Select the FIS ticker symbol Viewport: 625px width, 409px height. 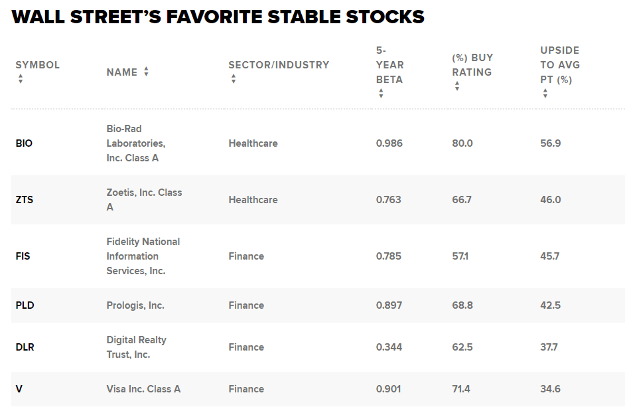pos(23,256)
